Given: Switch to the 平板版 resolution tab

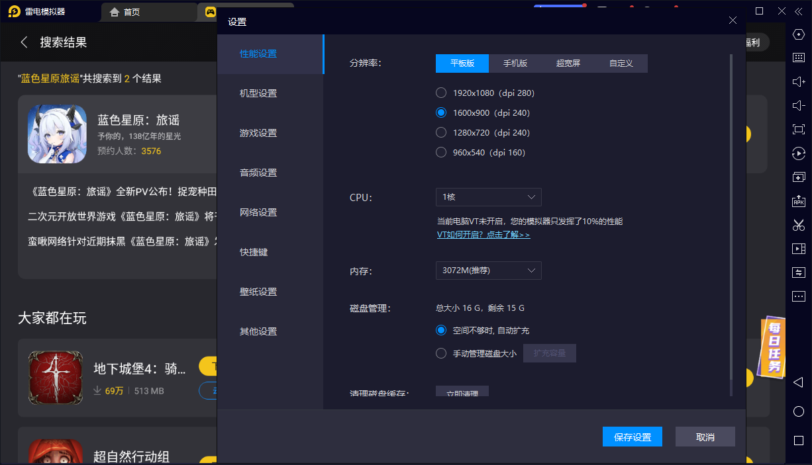Looking at the screenshot, I should click(x=462, y=63).
